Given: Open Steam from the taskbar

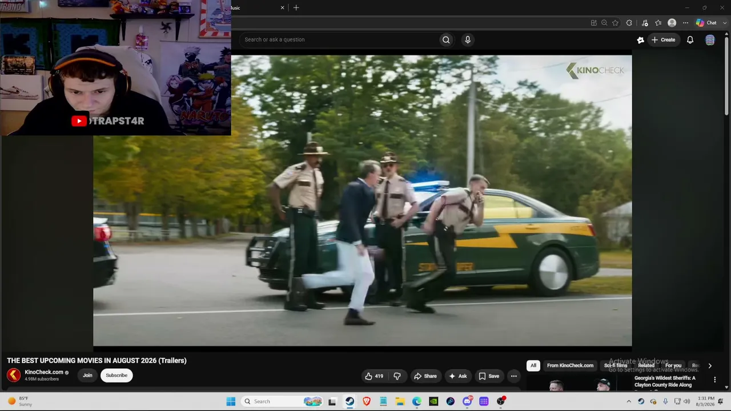Looking at the screenshot, I should tap(350, 401).
